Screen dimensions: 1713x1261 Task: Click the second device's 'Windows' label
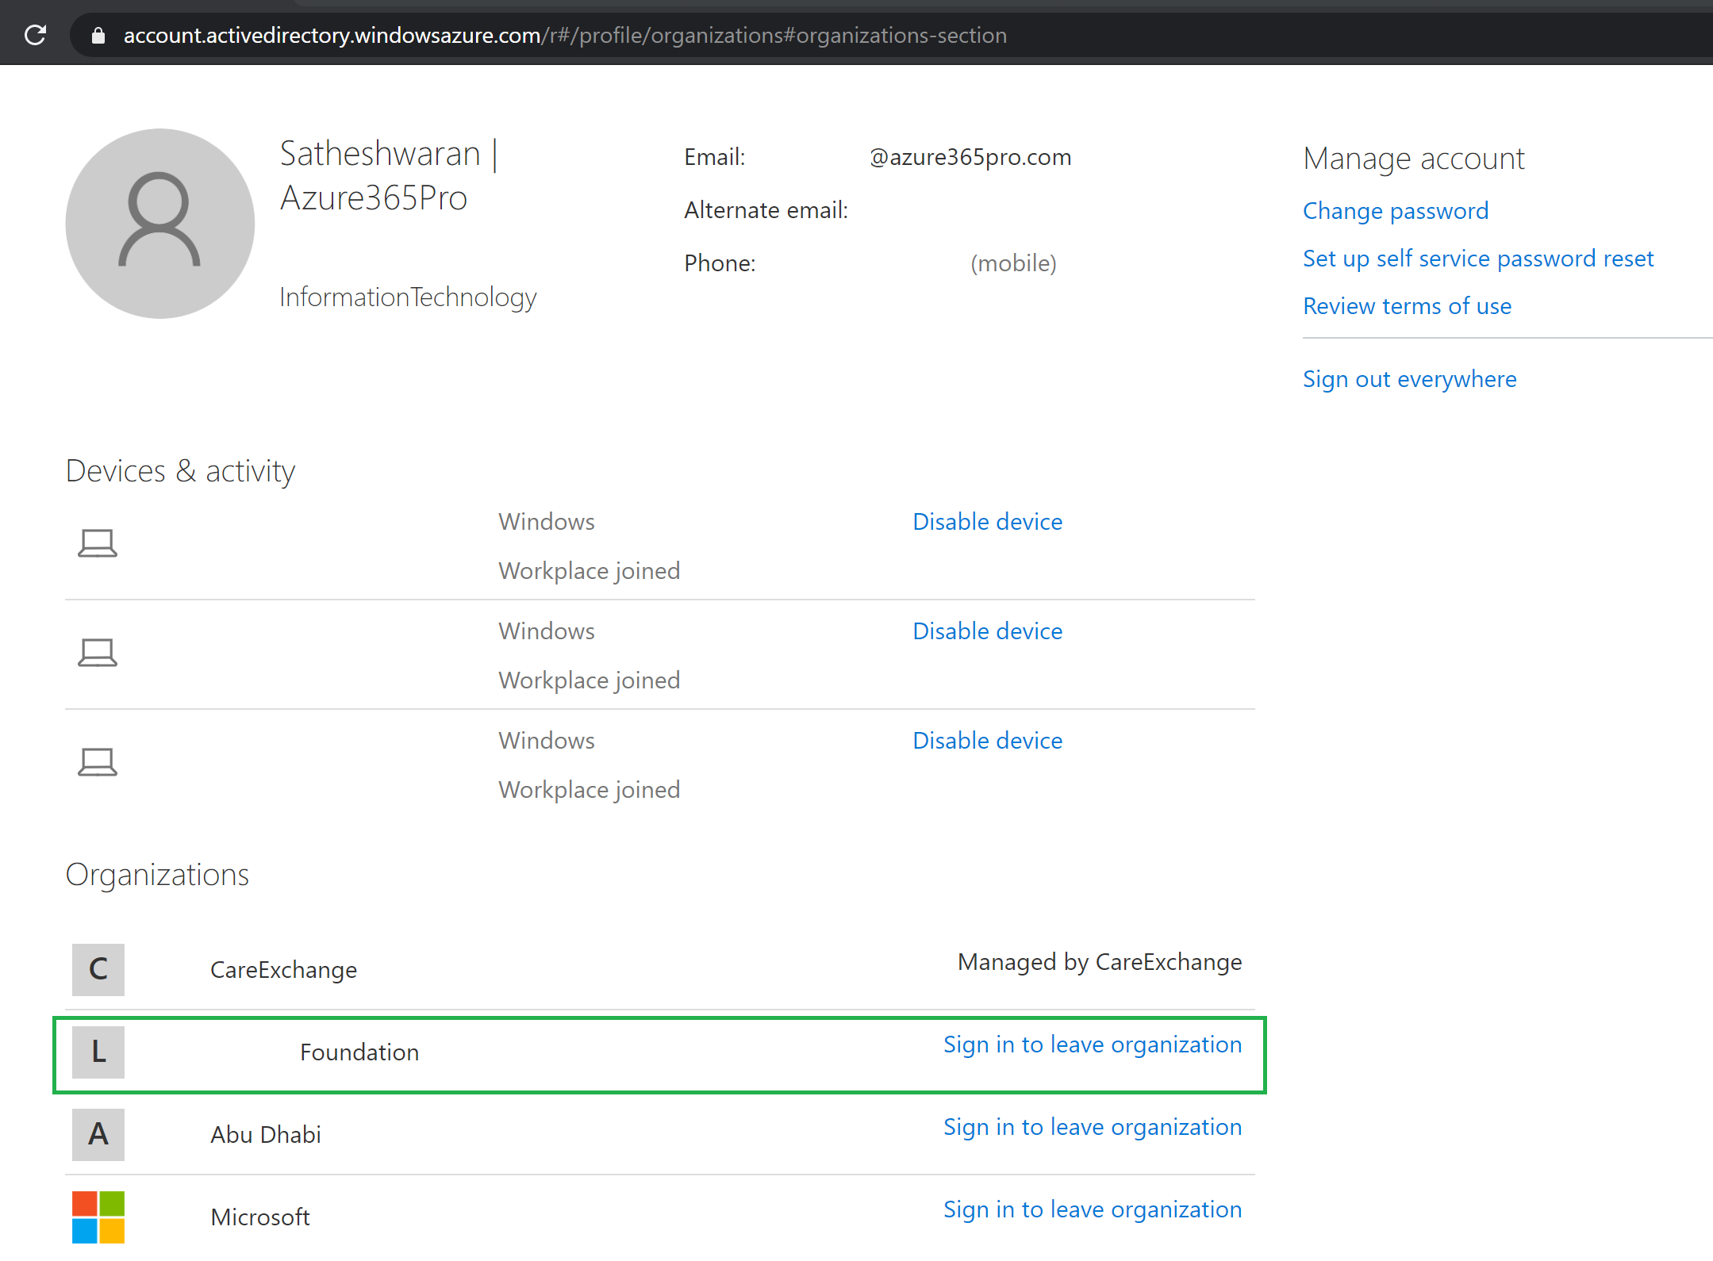coord(547,631)
